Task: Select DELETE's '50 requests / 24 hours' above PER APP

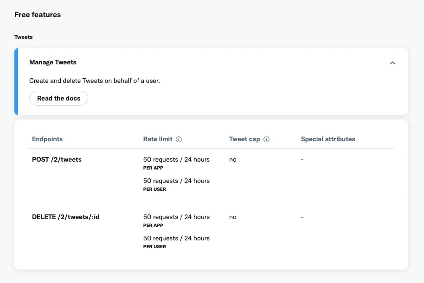Action: tap(176, 217)
